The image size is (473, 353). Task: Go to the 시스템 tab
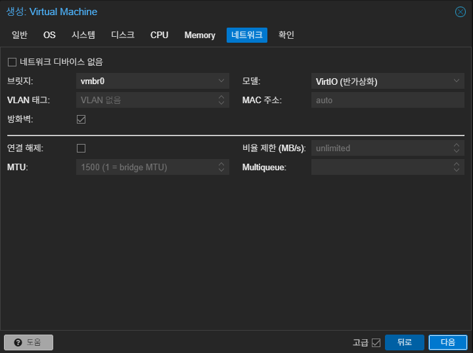point(83,35)
